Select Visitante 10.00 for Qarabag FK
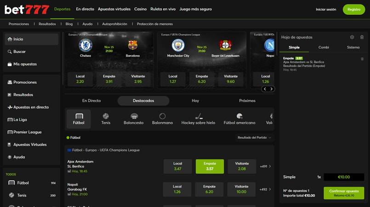 [x=241, y=189]
